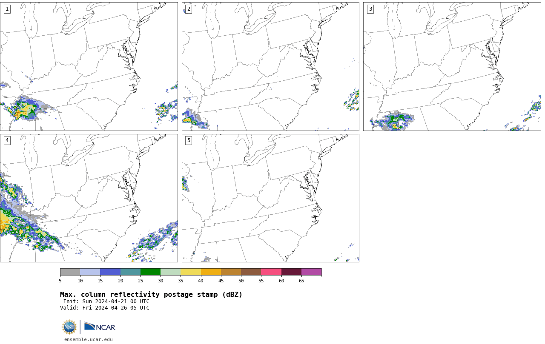The width and height of the screenshot is (545, 344).
Task: Click the colorbar tick label 35
Action: coord(181,281)
